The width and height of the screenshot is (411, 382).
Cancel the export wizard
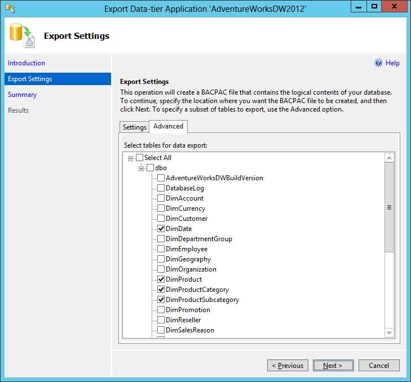379,365
